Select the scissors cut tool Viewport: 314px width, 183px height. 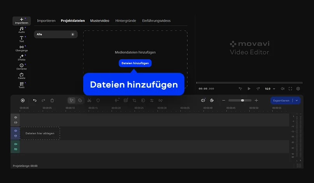pos(89,100)
